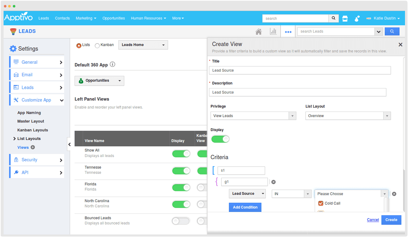Image resolution: width=410 pixels, height=238 pixels.
Task: Click the global search magnifier icon
Action: pyautogui.click(x=333, y=18)
